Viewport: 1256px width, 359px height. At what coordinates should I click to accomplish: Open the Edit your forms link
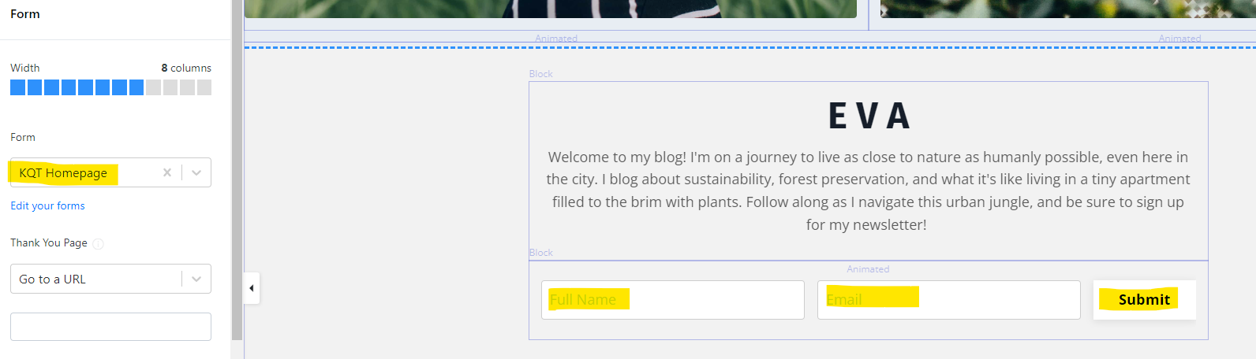coord(47,205)
